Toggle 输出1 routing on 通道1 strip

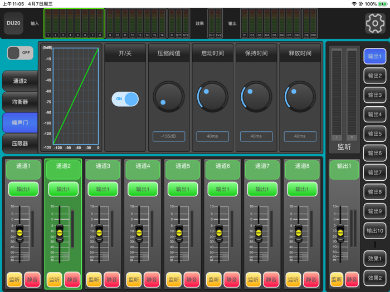[23, 189]
